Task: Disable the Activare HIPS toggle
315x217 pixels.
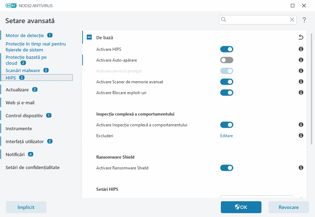Action: coord(226,49)
